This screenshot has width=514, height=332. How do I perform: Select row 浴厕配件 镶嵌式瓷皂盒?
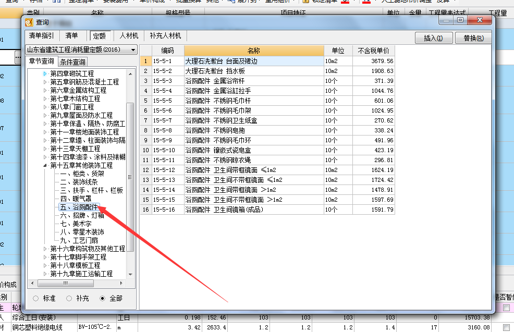267,150
